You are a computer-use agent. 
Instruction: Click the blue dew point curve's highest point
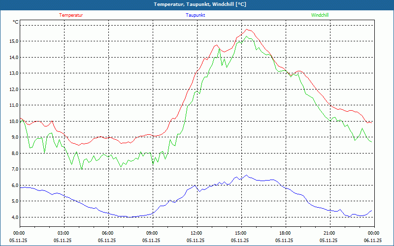pyautogui.click(x=247, y=175)
